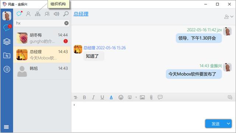This screenshot has height=133, width=236.
Task: Click the search magnifier tab
Action: tap(66, 14)
